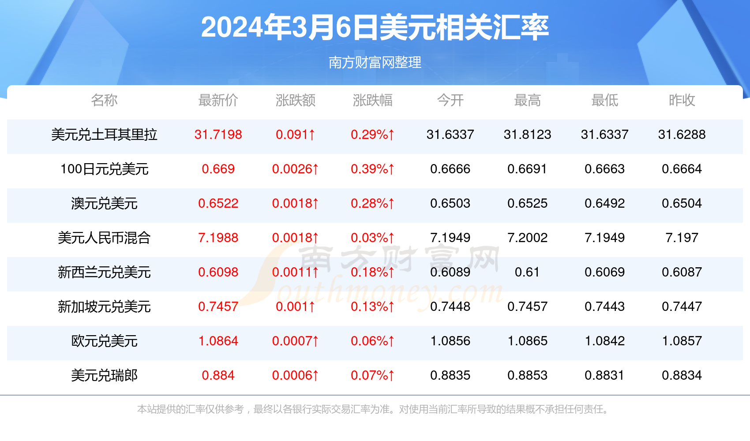Click the previous close 0.8834
Image resolution: width=750 pixels, height=441 pixels.
(x=682, y=375)
